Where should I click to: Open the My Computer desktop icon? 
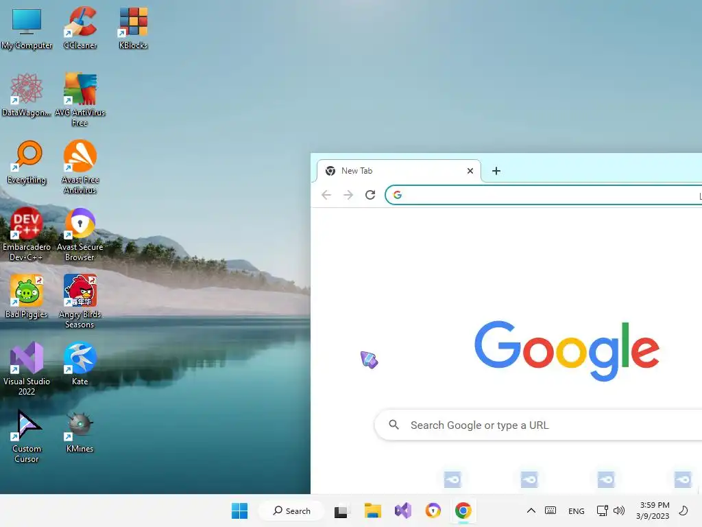27,27
